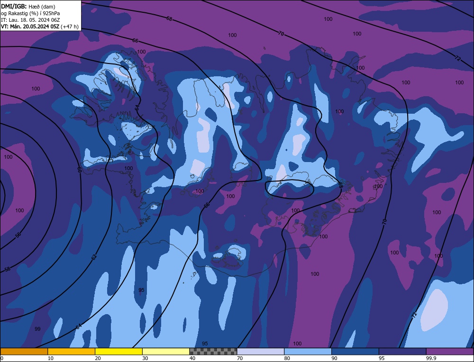Click the checkered gray 40–70 legend swatch
474x362 pixels.
(213, 351)
